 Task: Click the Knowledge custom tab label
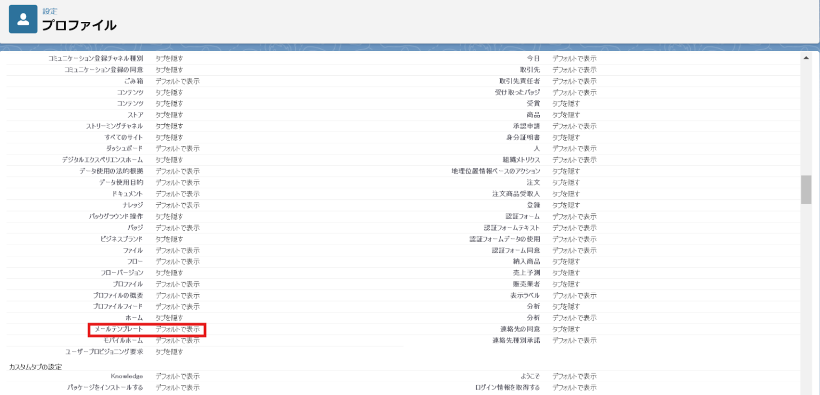click(x=127, y=376)
